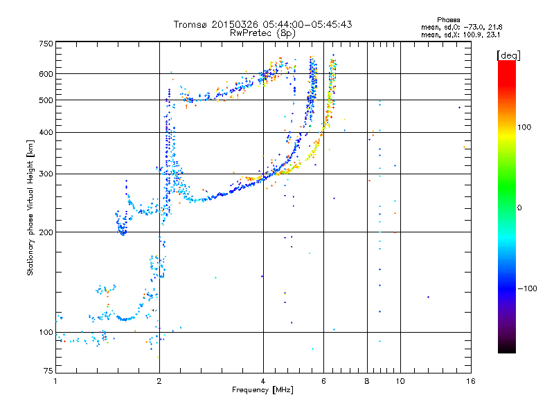Click the colorbar tick label 100
The width and height of the screenshot is (554, 415).
click(524, 127)
